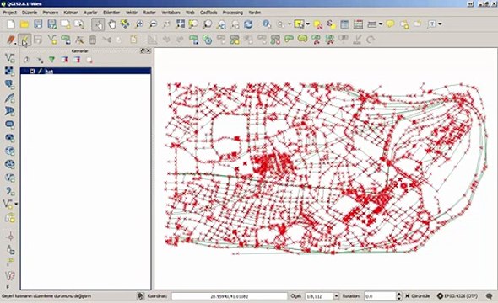Undock the Katmanlar panel
Screen dimensions: 498x303
click(143, 50)
